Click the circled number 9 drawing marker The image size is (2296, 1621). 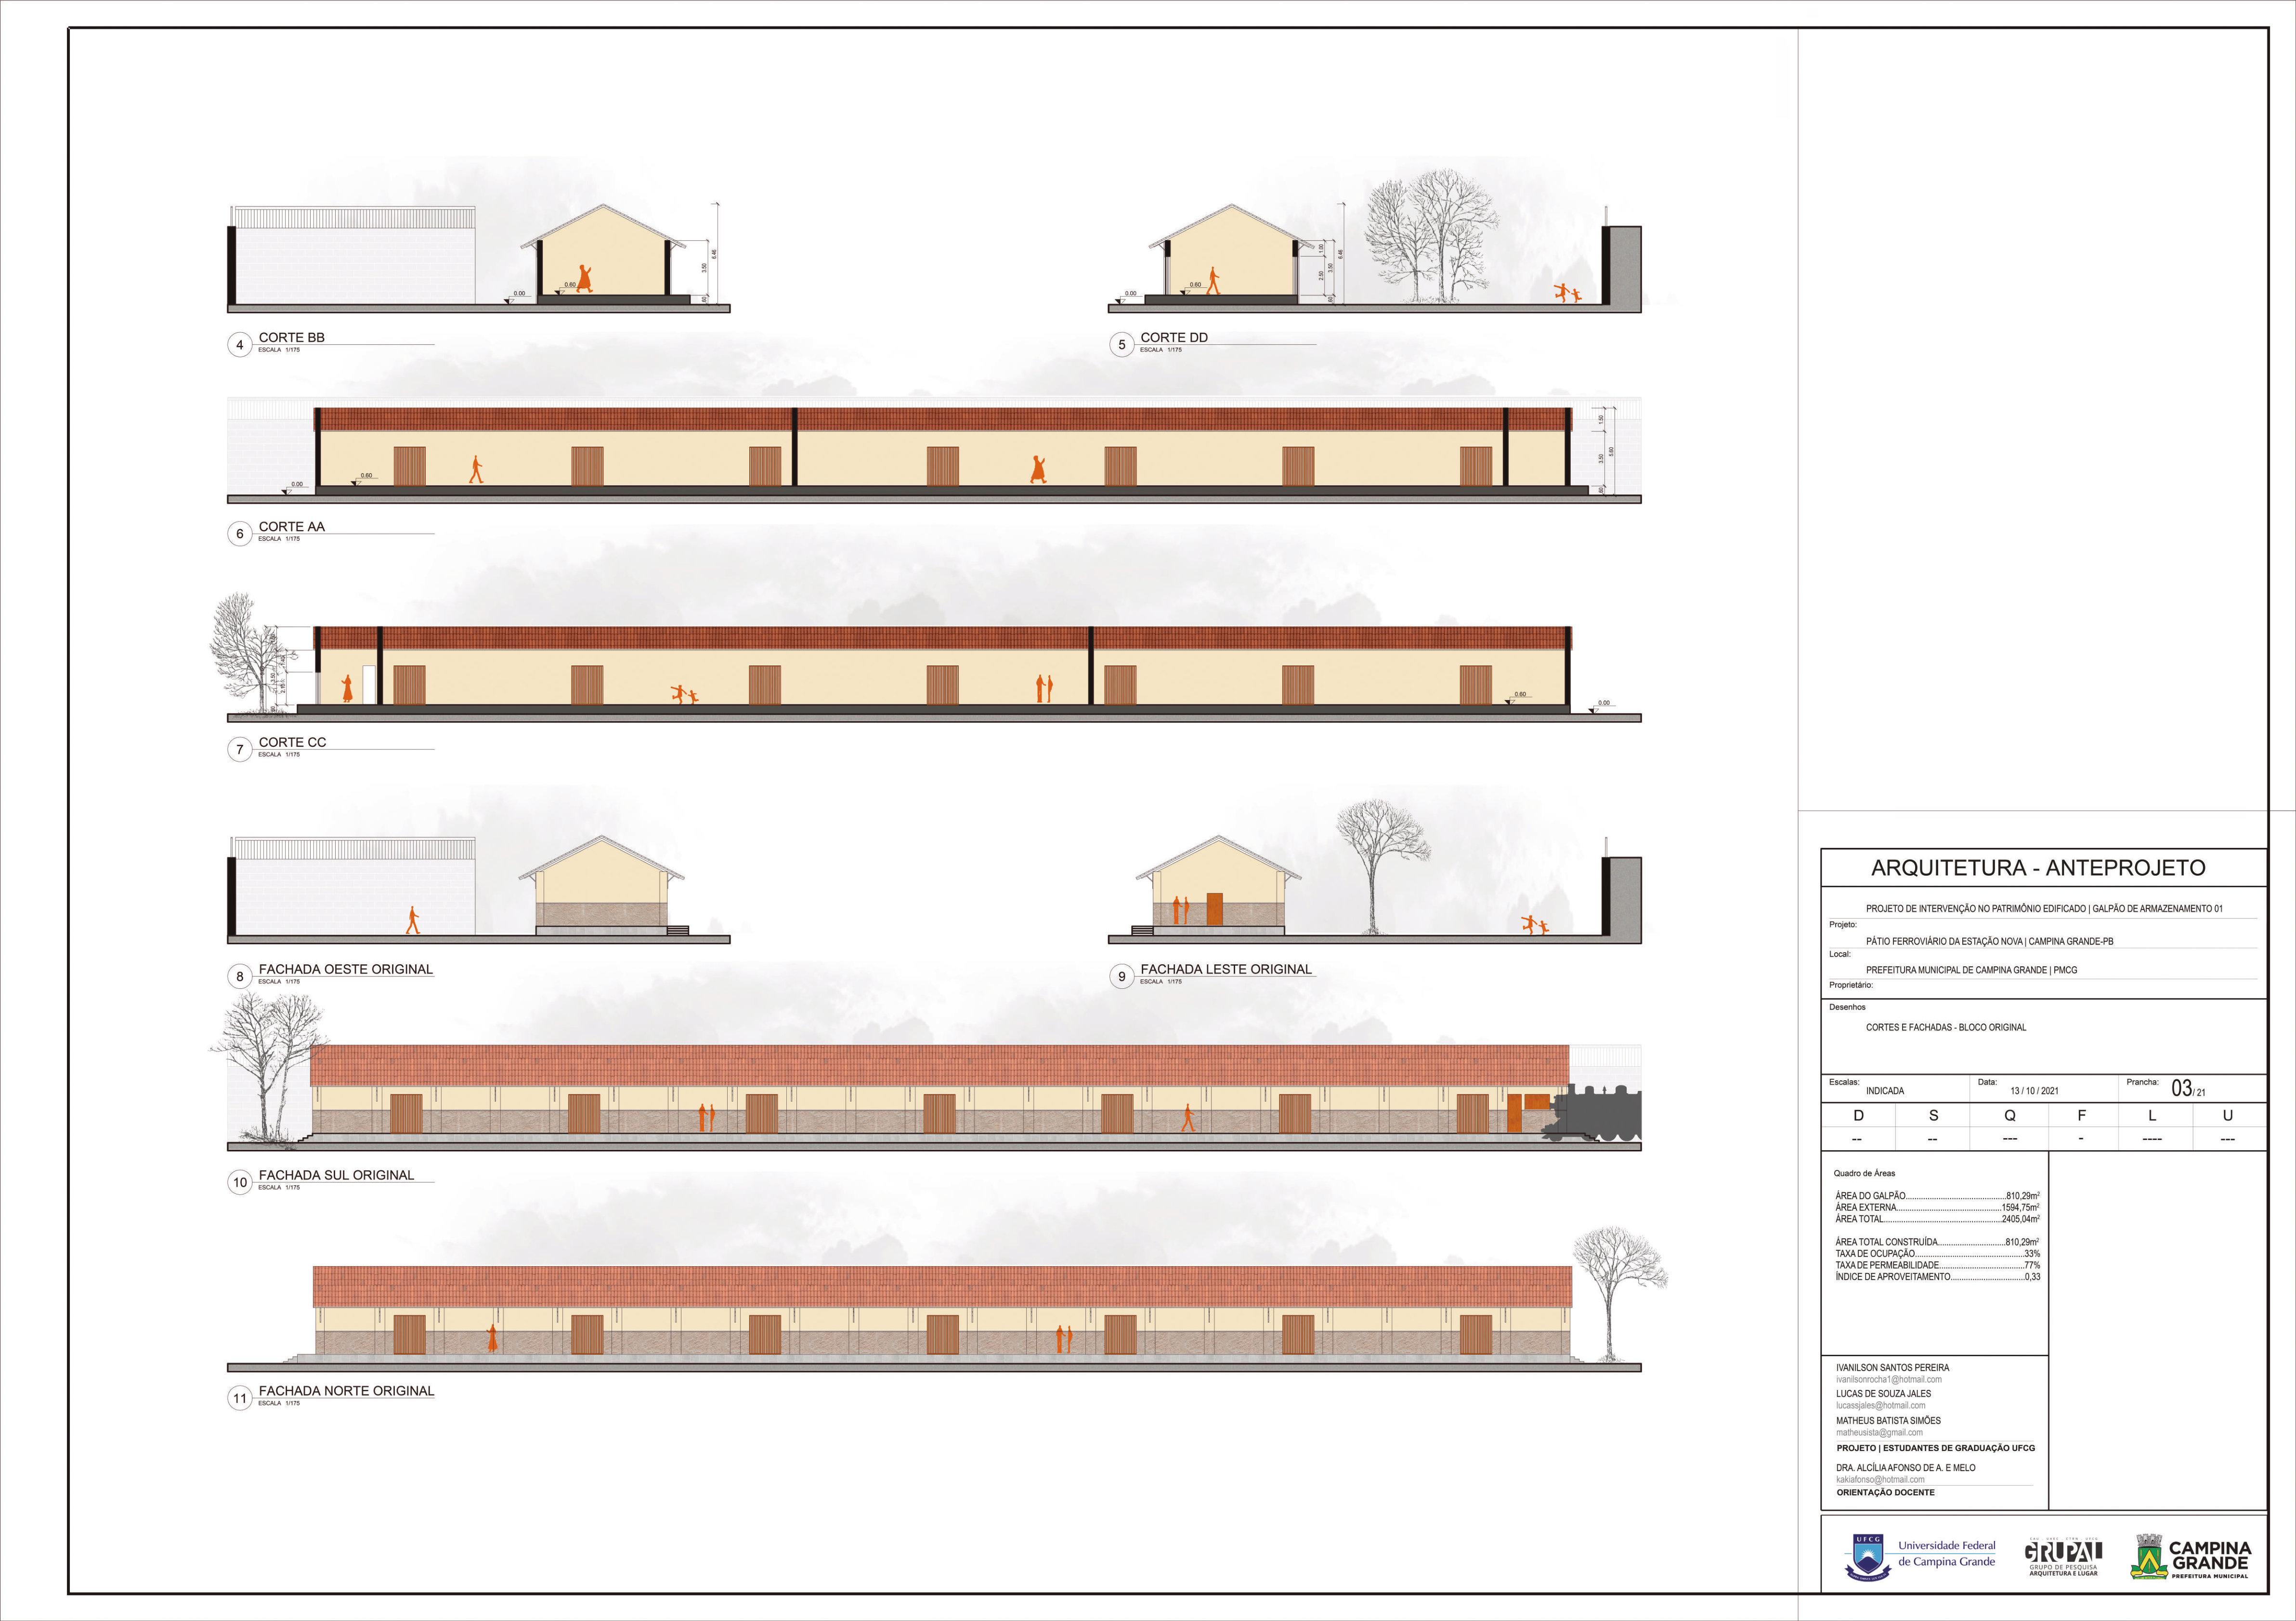pyautogui.click(x=1121, y=976)
